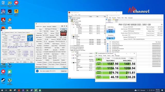Image resolution: width=165 pixels, height=92 pixels.
Task: Click the AMD Radeon logo in GPU-Z
Action: tap(63, 33)
